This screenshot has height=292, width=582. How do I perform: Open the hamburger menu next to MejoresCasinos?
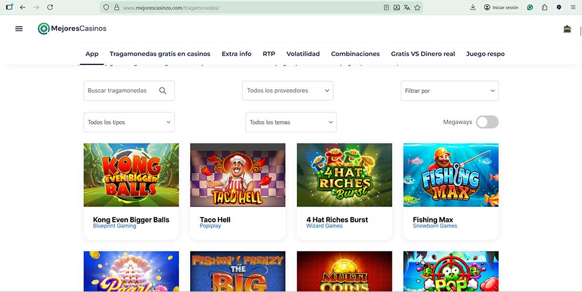pos(19,29)
